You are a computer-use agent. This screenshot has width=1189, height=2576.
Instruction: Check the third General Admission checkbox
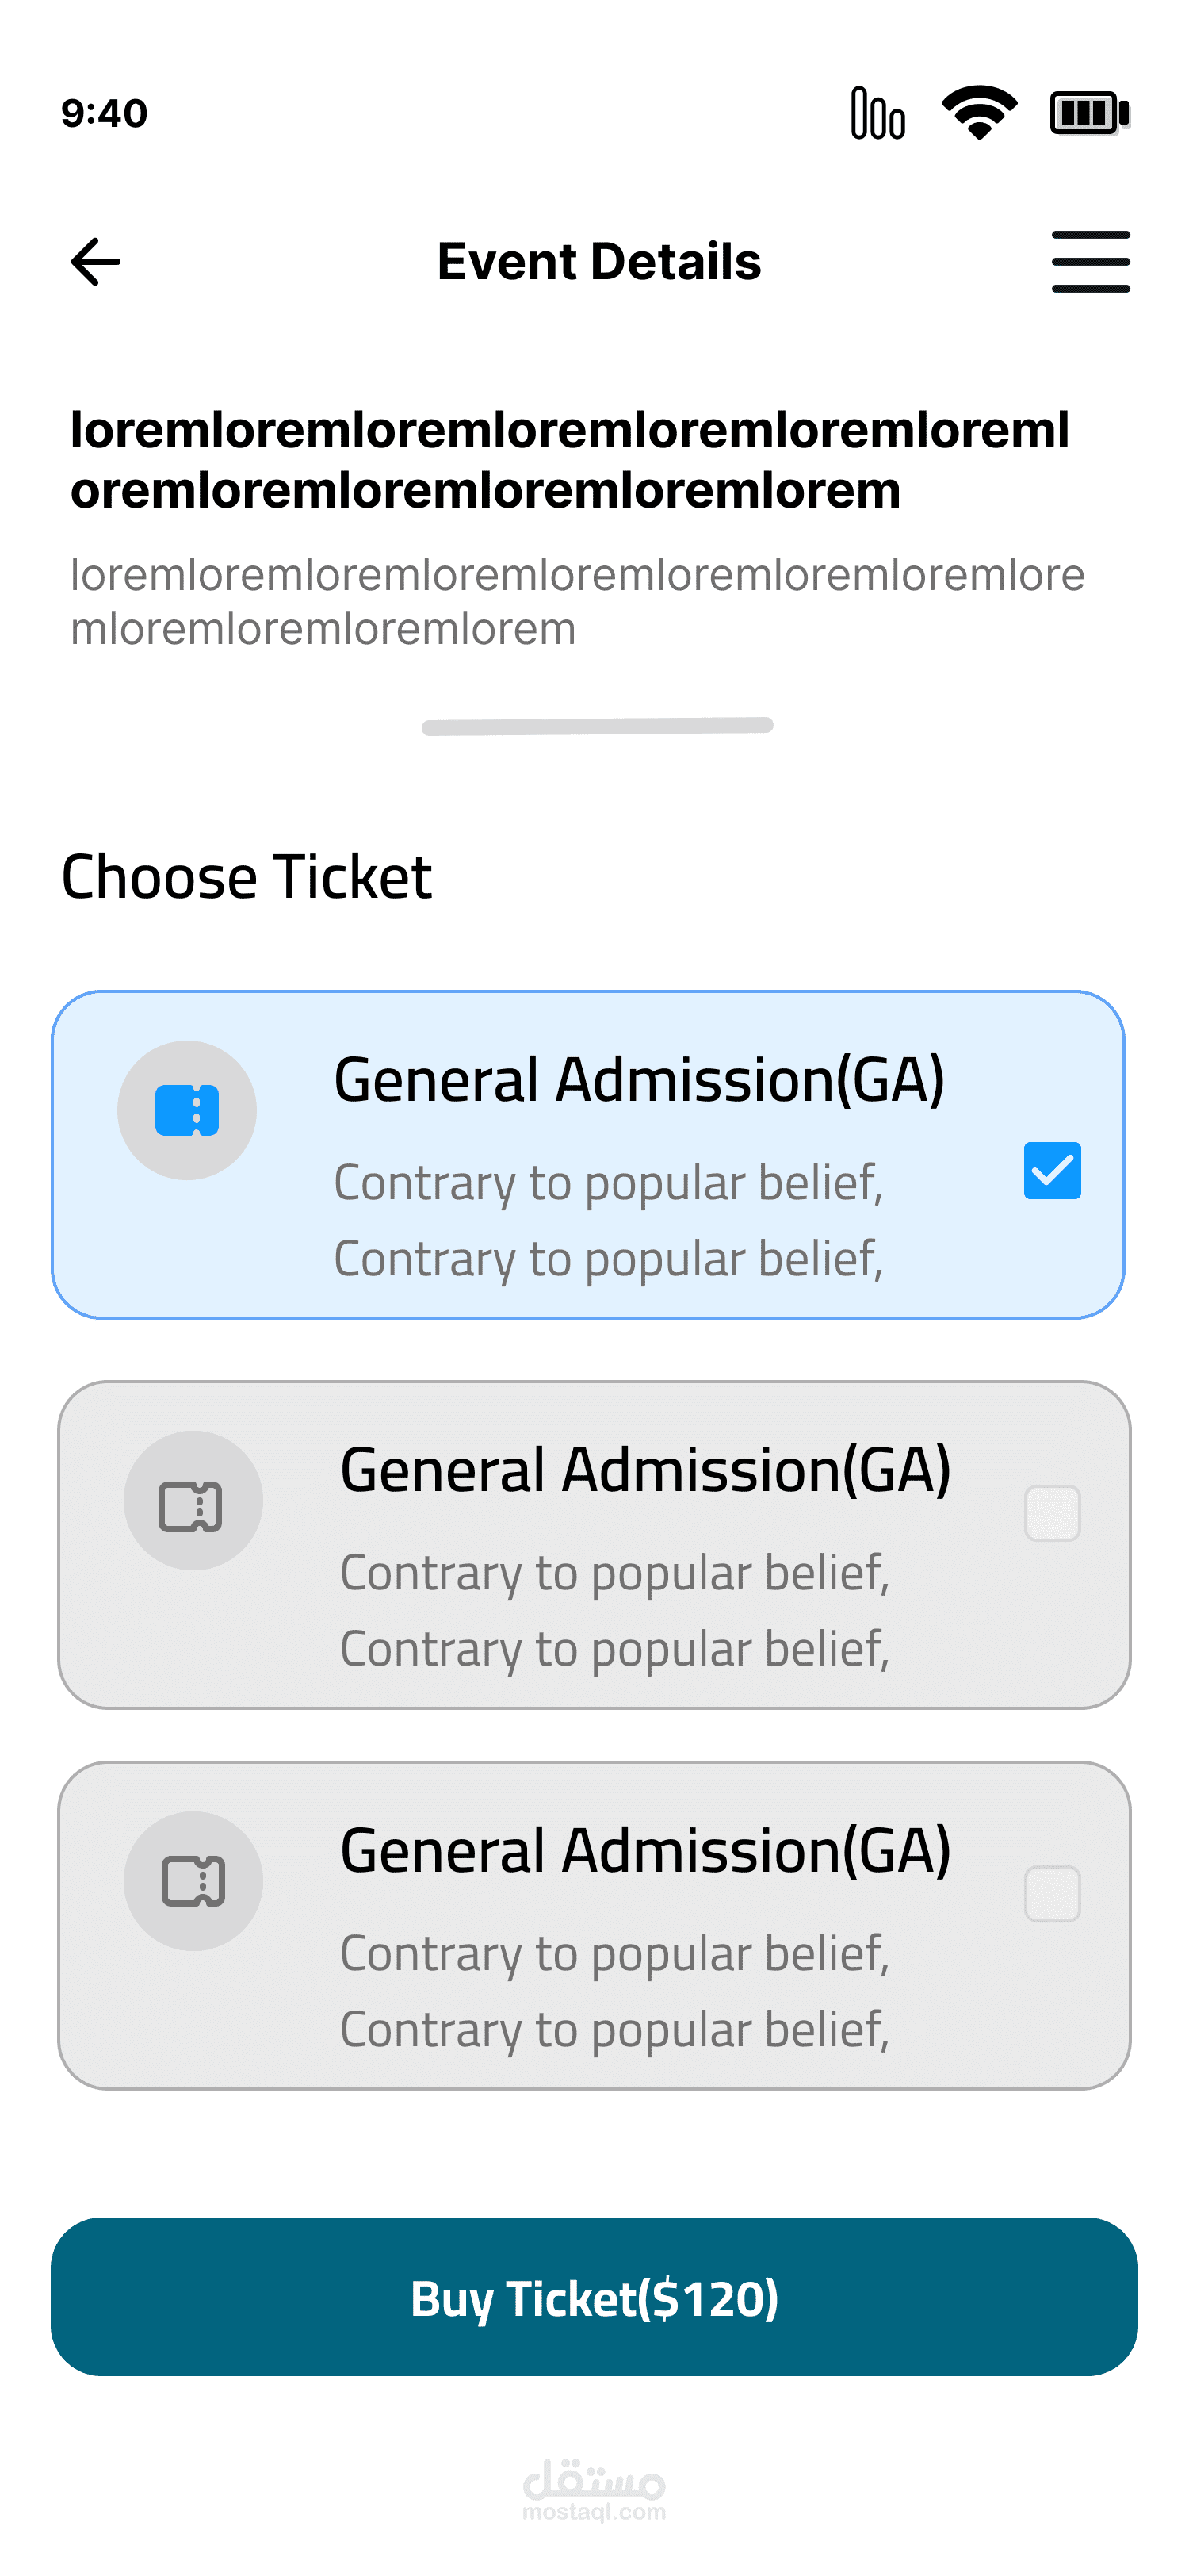(1052, 1894)
